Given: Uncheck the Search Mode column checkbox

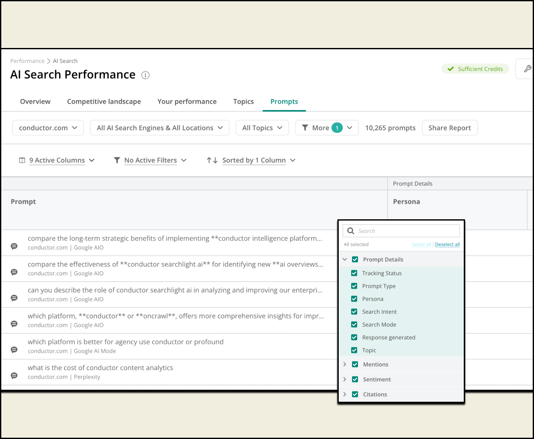Looking at the screenshot, I should click(354, 325).
